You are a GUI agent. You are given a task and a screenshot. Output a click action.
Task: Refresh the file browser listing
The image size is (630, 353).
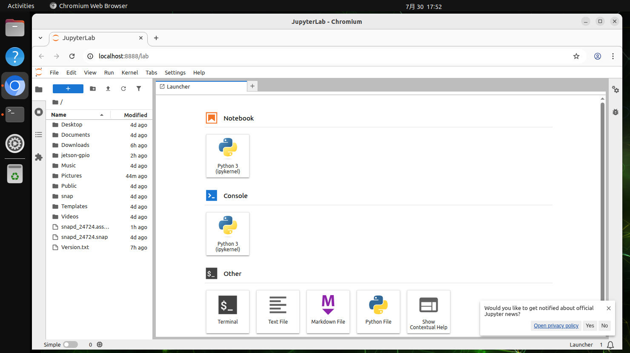[123, 89]
